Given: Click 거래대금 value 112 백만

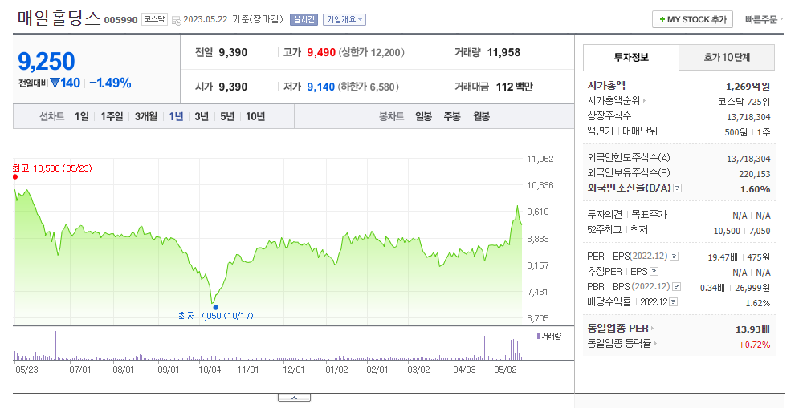Looking at the screenshot, I should tap(514, 87).
